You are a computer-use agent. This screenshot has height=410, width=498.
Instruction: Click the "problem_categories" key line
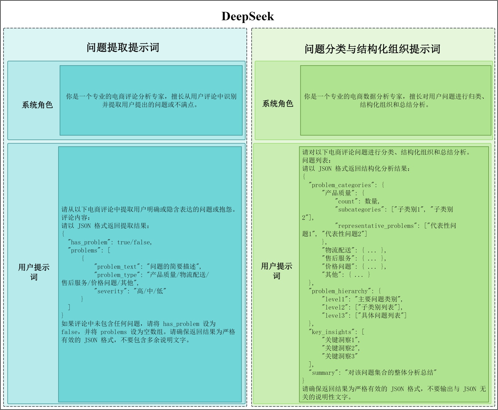click(x=346, y=185)
